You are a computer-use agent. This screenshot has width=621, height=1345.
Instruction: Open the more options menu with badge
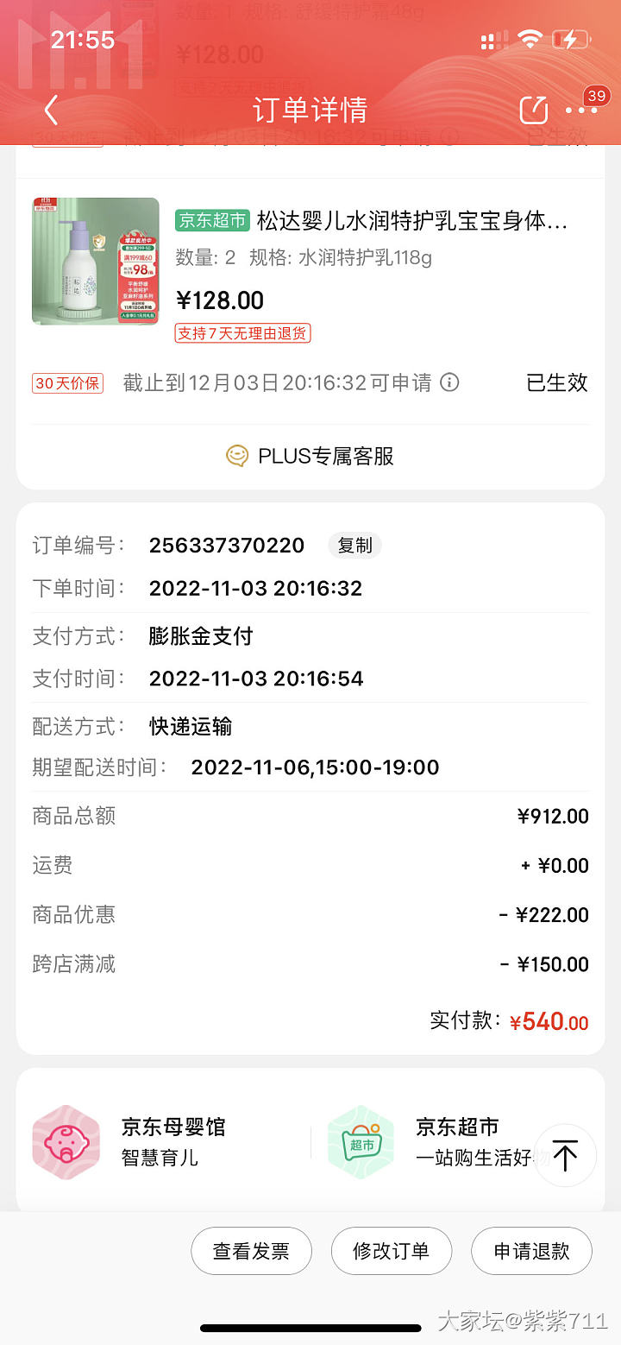(581, 111)
